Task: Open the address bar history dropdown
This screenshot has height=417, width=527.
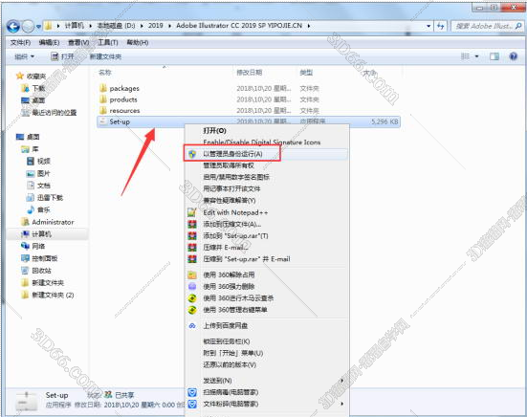Action: (x=428, y=26)
